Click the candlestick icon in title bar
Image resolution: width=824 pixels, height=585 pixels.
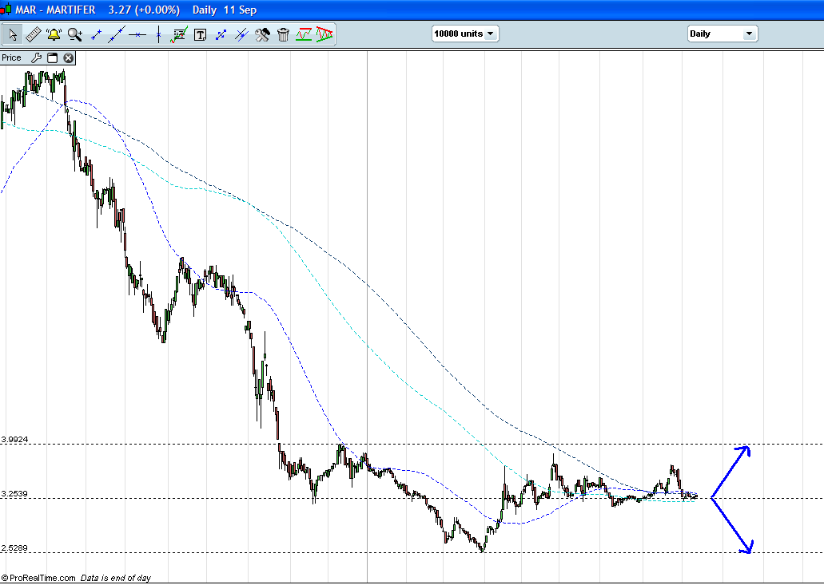click(6, 10)
